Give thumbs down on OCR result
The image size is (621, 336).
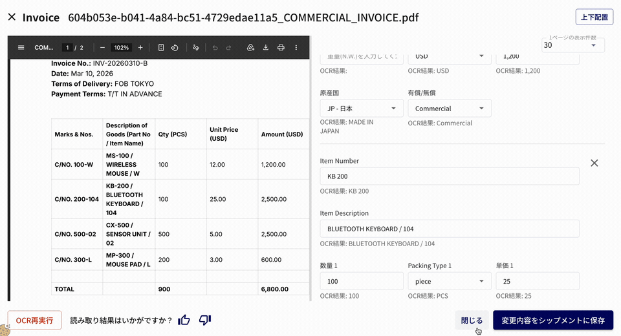coord(205,320)
